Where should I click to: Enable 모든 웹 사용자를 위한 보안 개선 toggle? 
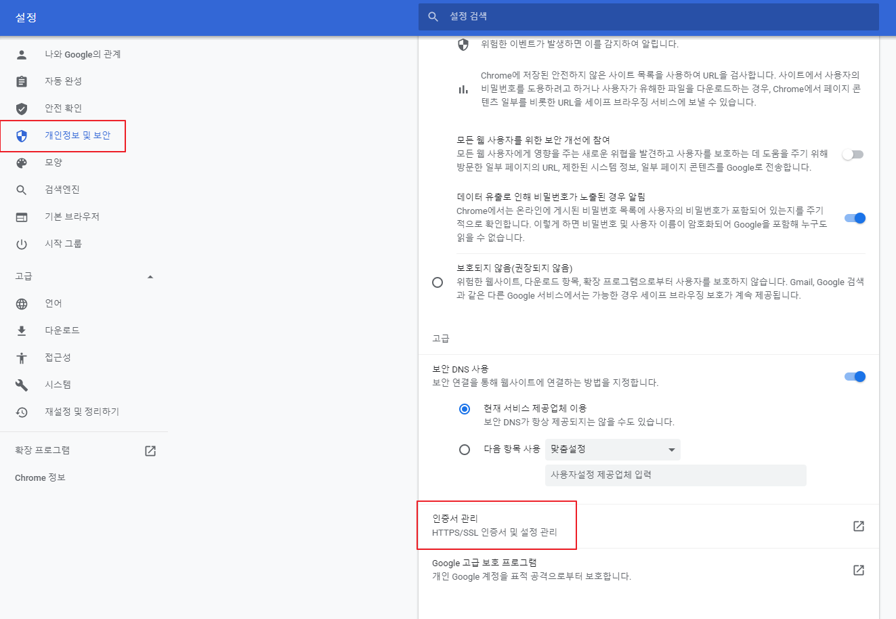(x=853, y=154)
